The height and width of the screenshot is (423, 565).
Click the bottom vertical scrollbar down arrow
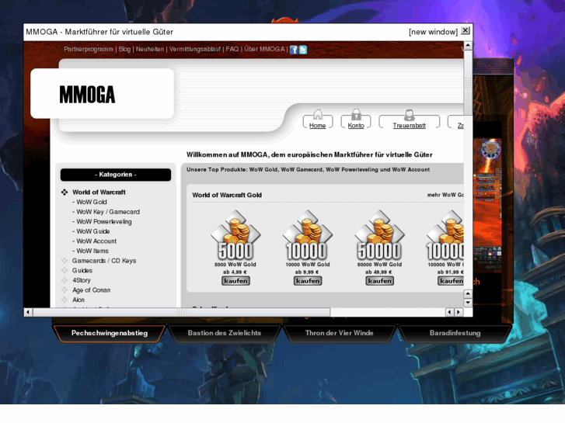coord(468,303)
